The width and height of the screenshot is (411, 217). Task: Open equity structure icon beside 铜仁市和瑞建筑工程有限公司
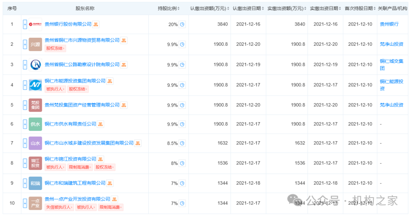coord(110,183)
